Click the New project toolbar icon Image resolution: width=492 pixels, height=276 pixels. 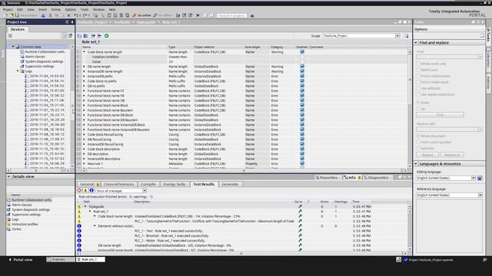click(x=5, y=15)
